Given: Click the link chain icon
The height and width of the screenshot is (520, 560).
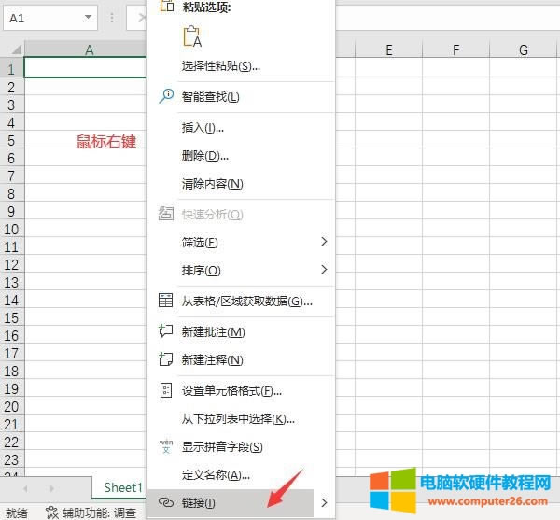Looking at the screenshot, I should 166,503.
